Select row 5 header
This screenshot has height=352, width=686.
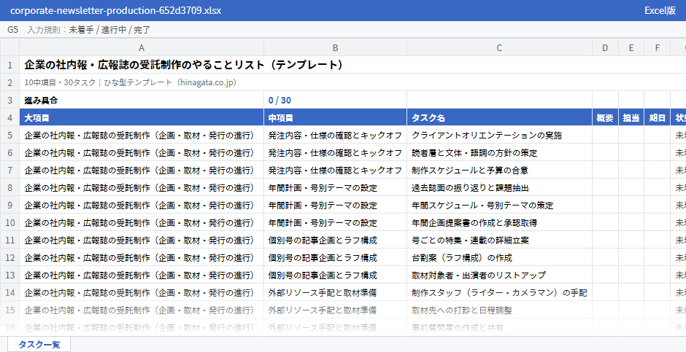click(9, 135)
